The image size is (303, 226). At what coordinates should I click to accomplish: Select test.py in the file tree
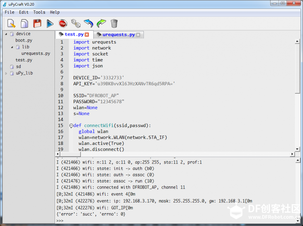tap(24, 60)
